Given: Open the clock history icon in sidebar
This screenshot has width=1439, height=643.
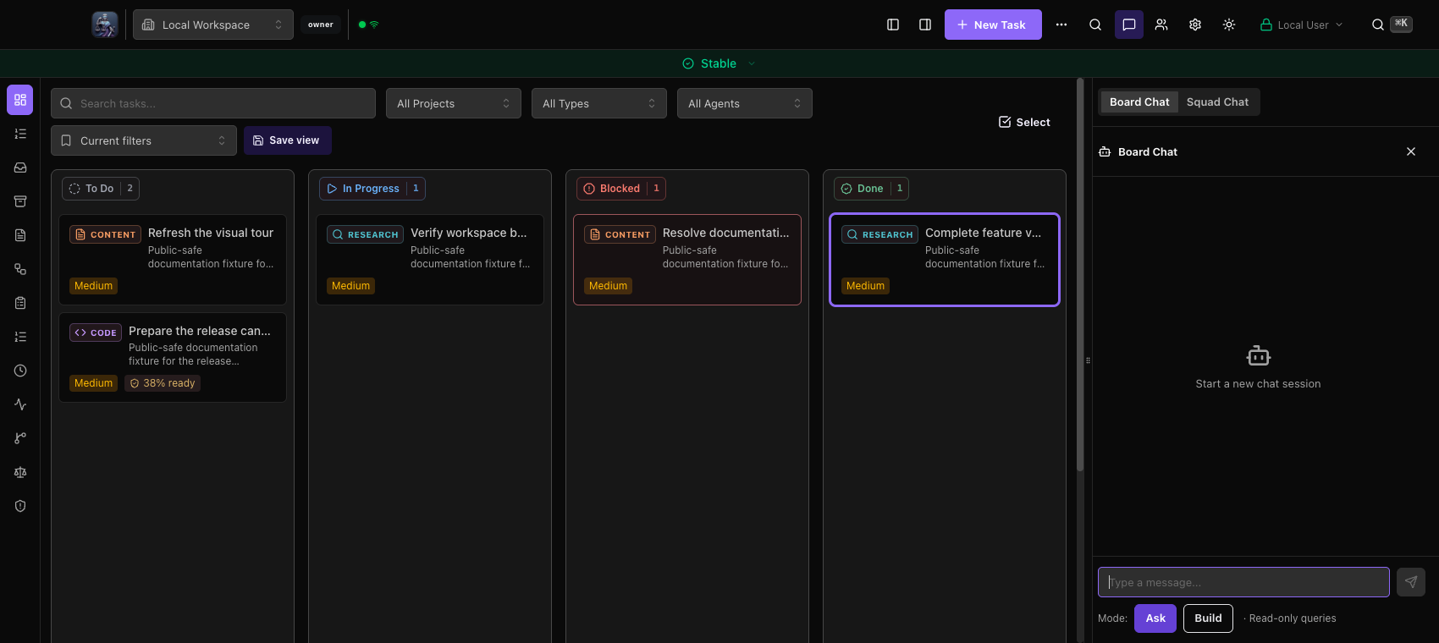Looking at the screenshot, I should pos(20,371).
